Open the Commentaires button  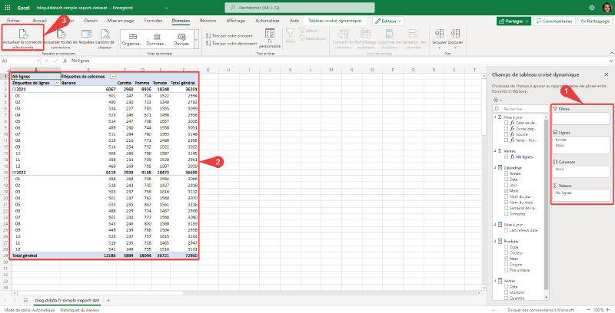[554, 21]
